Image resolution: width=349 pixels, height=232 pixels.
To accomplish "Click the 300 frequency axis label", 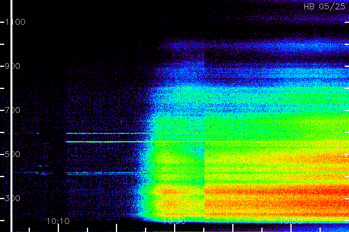I will pyautogui.click(x=12, y=198).
